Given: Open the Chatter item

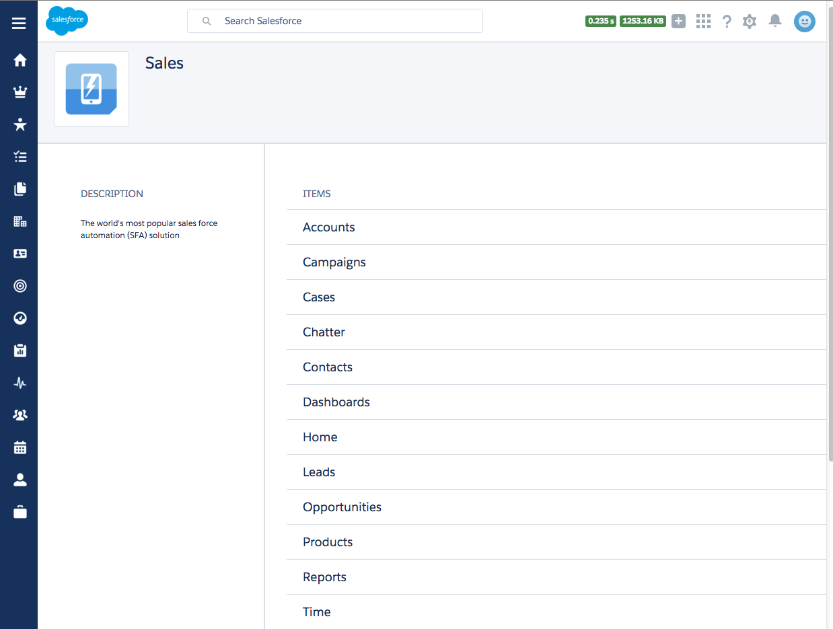Looking at the screenshot, I should [556, 332].
